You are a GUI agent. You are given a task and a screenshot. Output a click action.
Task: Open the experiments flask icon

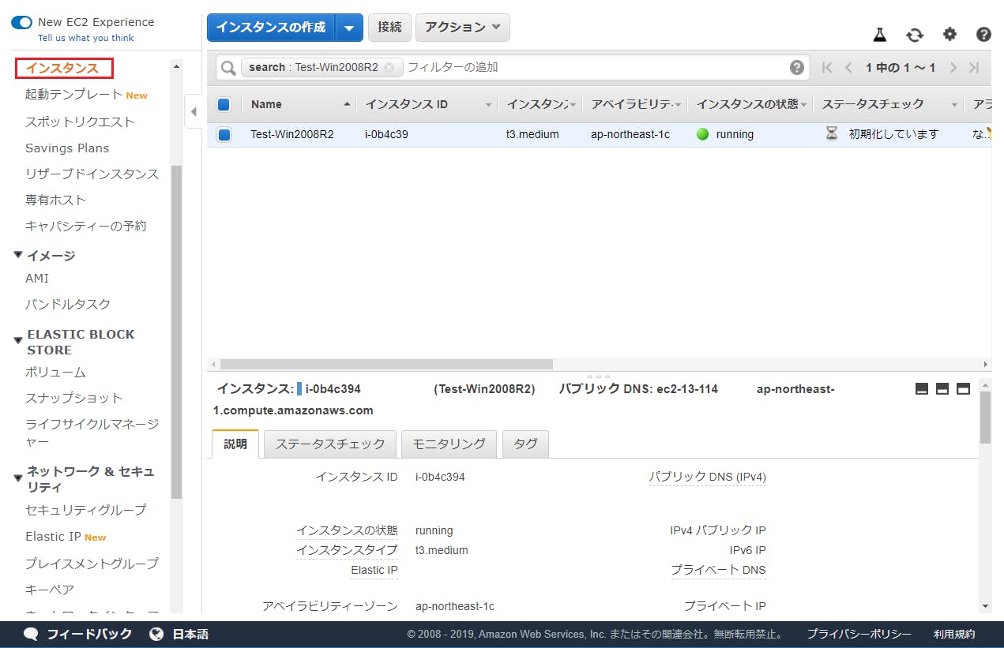pos(880,34)
